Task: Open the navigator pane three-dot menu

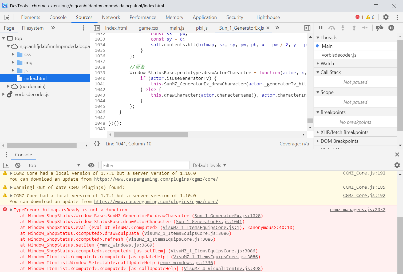Action: (84, 28)
